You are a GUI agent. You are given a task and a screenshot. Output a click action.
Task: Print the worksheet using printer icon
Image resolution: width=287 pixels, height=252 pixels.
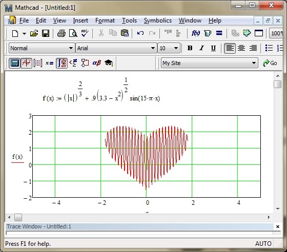coord(61,33)
